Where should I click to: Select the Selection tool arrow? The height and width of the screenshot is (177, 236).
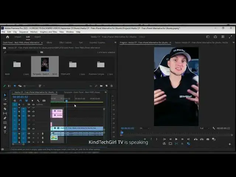point(5,95)
